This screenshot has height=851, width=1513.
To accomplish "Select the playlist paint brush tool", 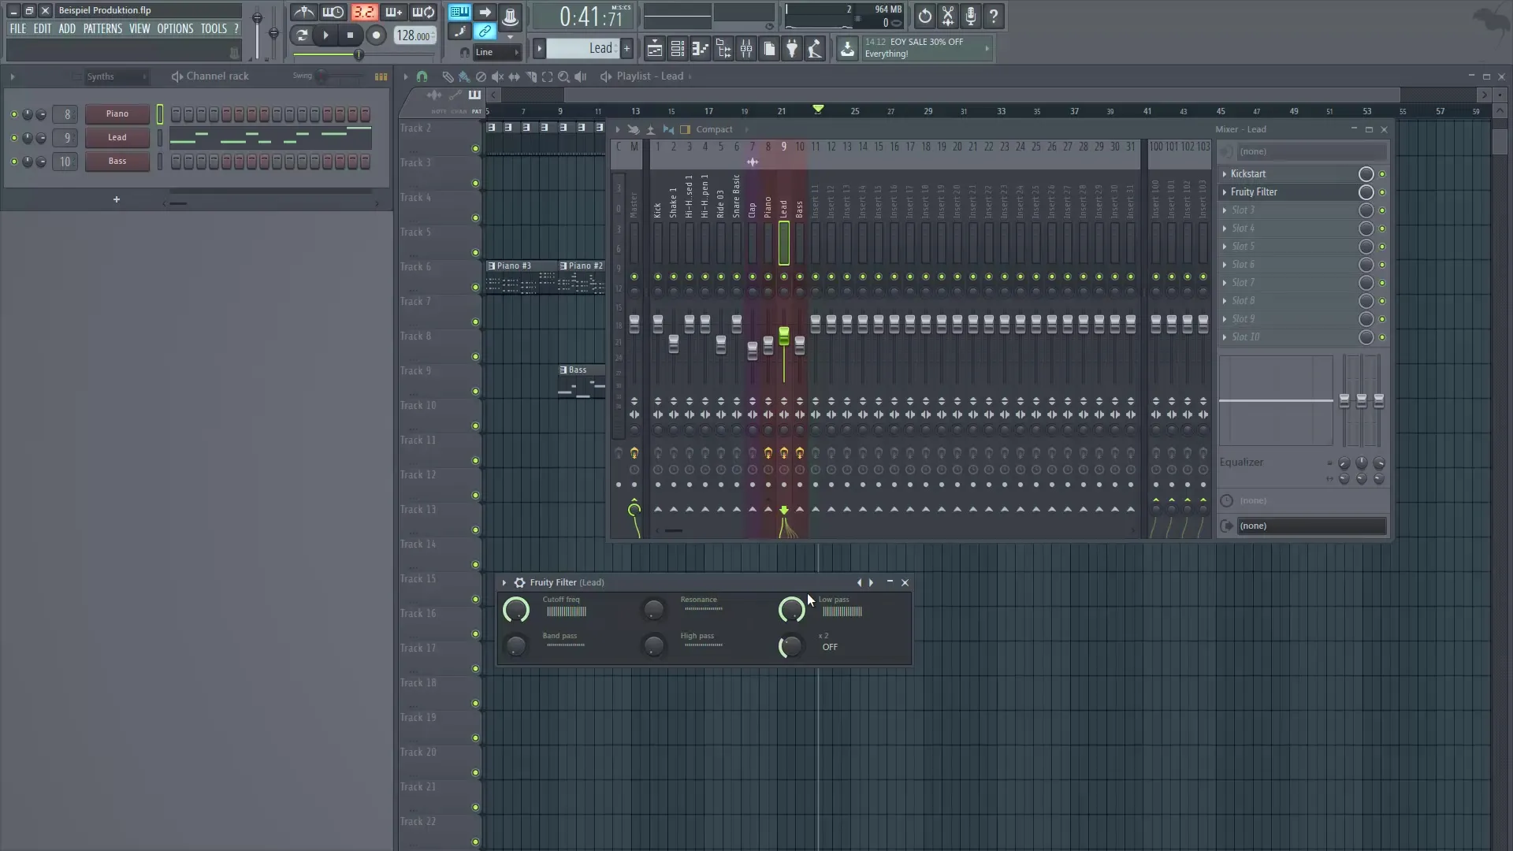I will tap(464, 76).
